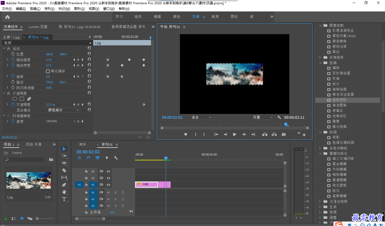Viewport: 385px width, 226px height.
Task: Collapse the Blur & Sharpen folder
Action: pos(320,153)
